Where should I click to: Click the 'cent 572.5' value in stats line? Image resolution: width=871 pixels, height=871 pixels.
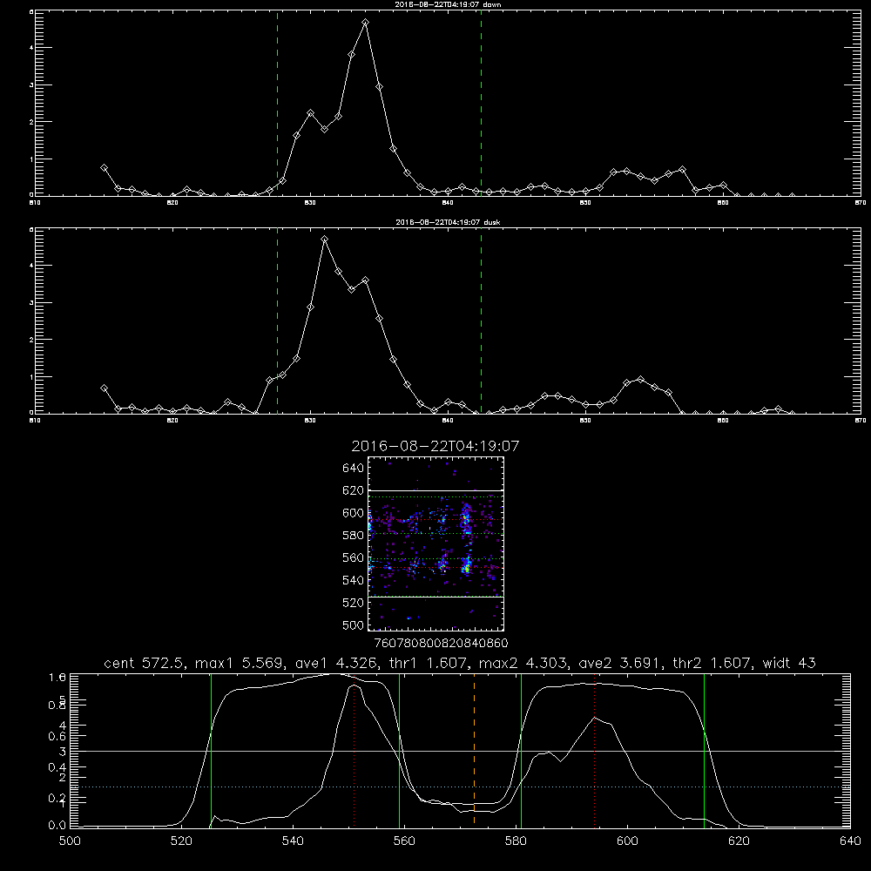pyautogui.click(x=144, y=663)
